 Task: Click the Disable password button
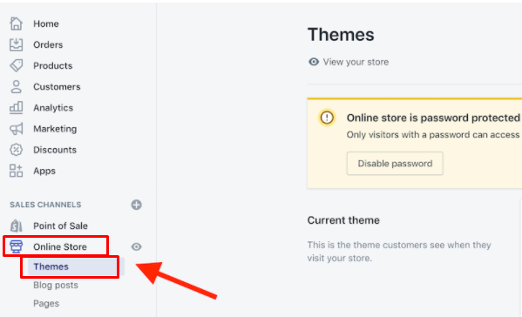click(395, 164)
